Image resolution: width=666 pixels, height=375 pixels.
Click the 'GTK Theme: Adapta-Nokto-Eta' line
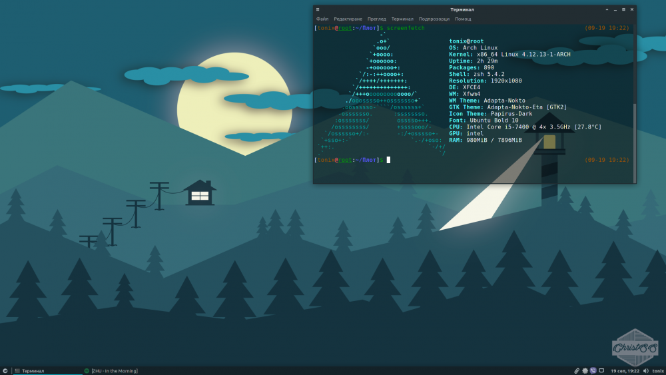click(508, 107)
